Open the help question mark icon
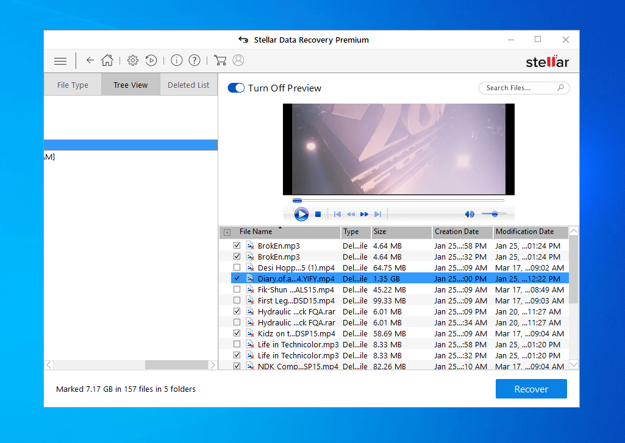The image size is (625, 443). pos(194,60)
